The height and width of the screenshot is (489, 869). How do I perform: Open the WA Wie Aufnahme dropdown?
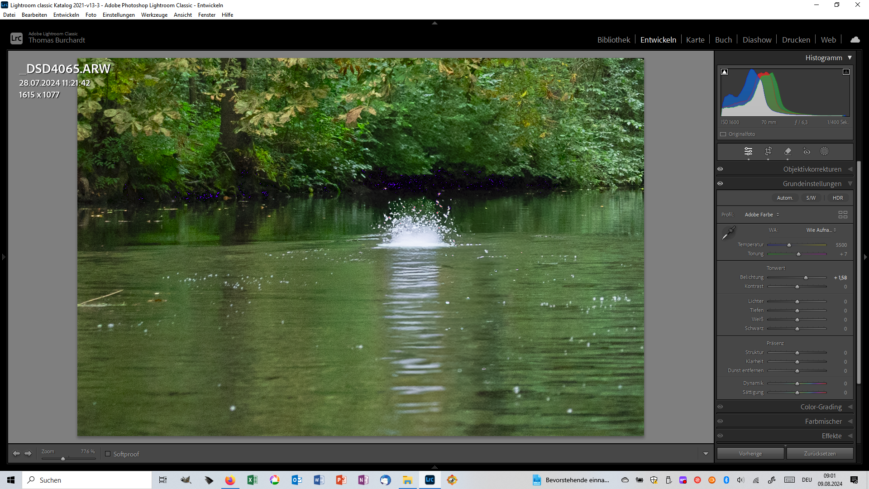point(821,230)
